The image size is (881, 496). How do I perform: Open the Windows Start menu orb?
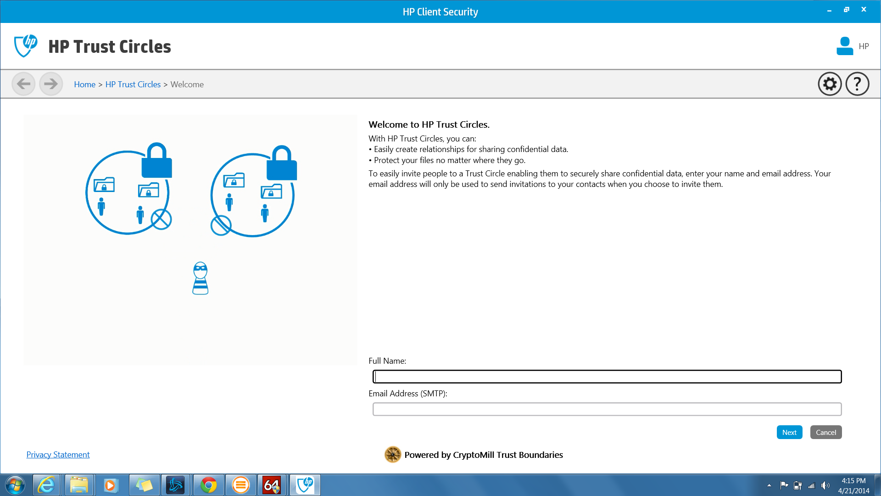click(15, 485)
